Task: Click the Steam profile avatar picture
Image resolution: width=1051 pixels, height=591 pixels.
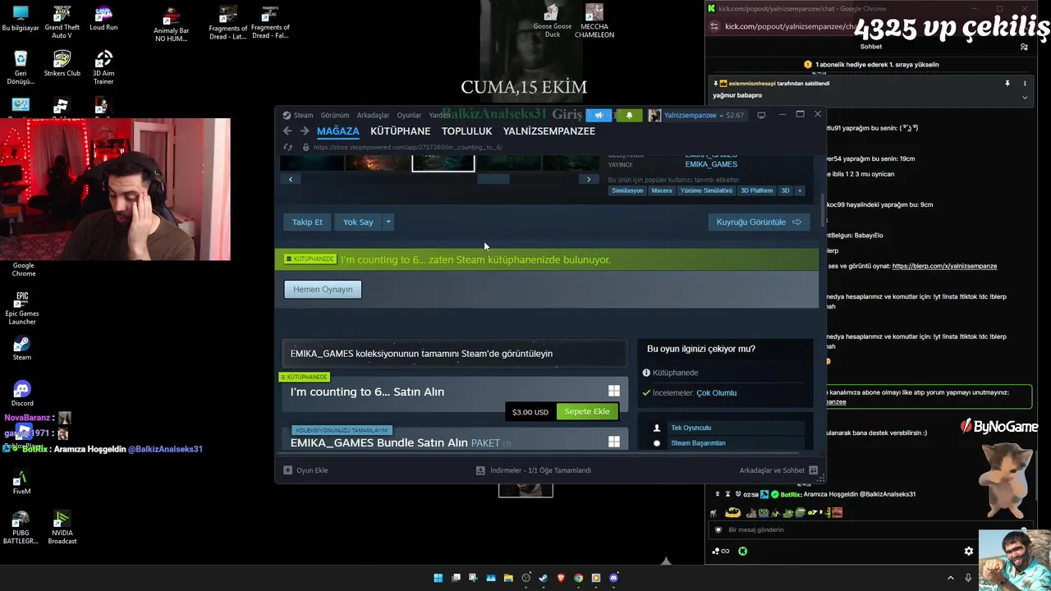Action: coord(654,116)
